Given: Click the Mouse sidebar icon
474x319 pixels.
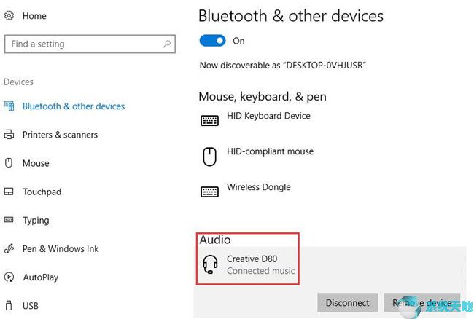Looking at the screenshot, I should pos(9,163).
